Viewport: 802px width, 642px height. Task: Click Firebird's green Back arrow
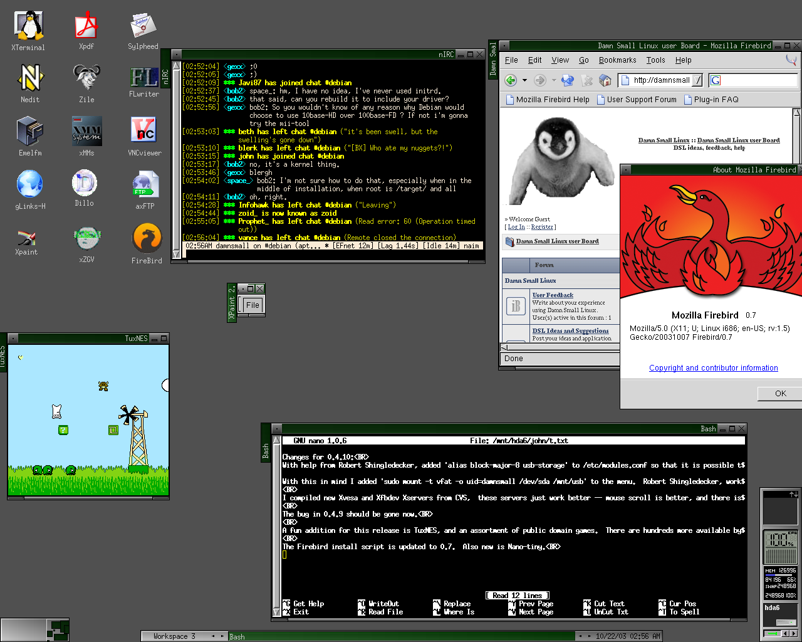511,80
